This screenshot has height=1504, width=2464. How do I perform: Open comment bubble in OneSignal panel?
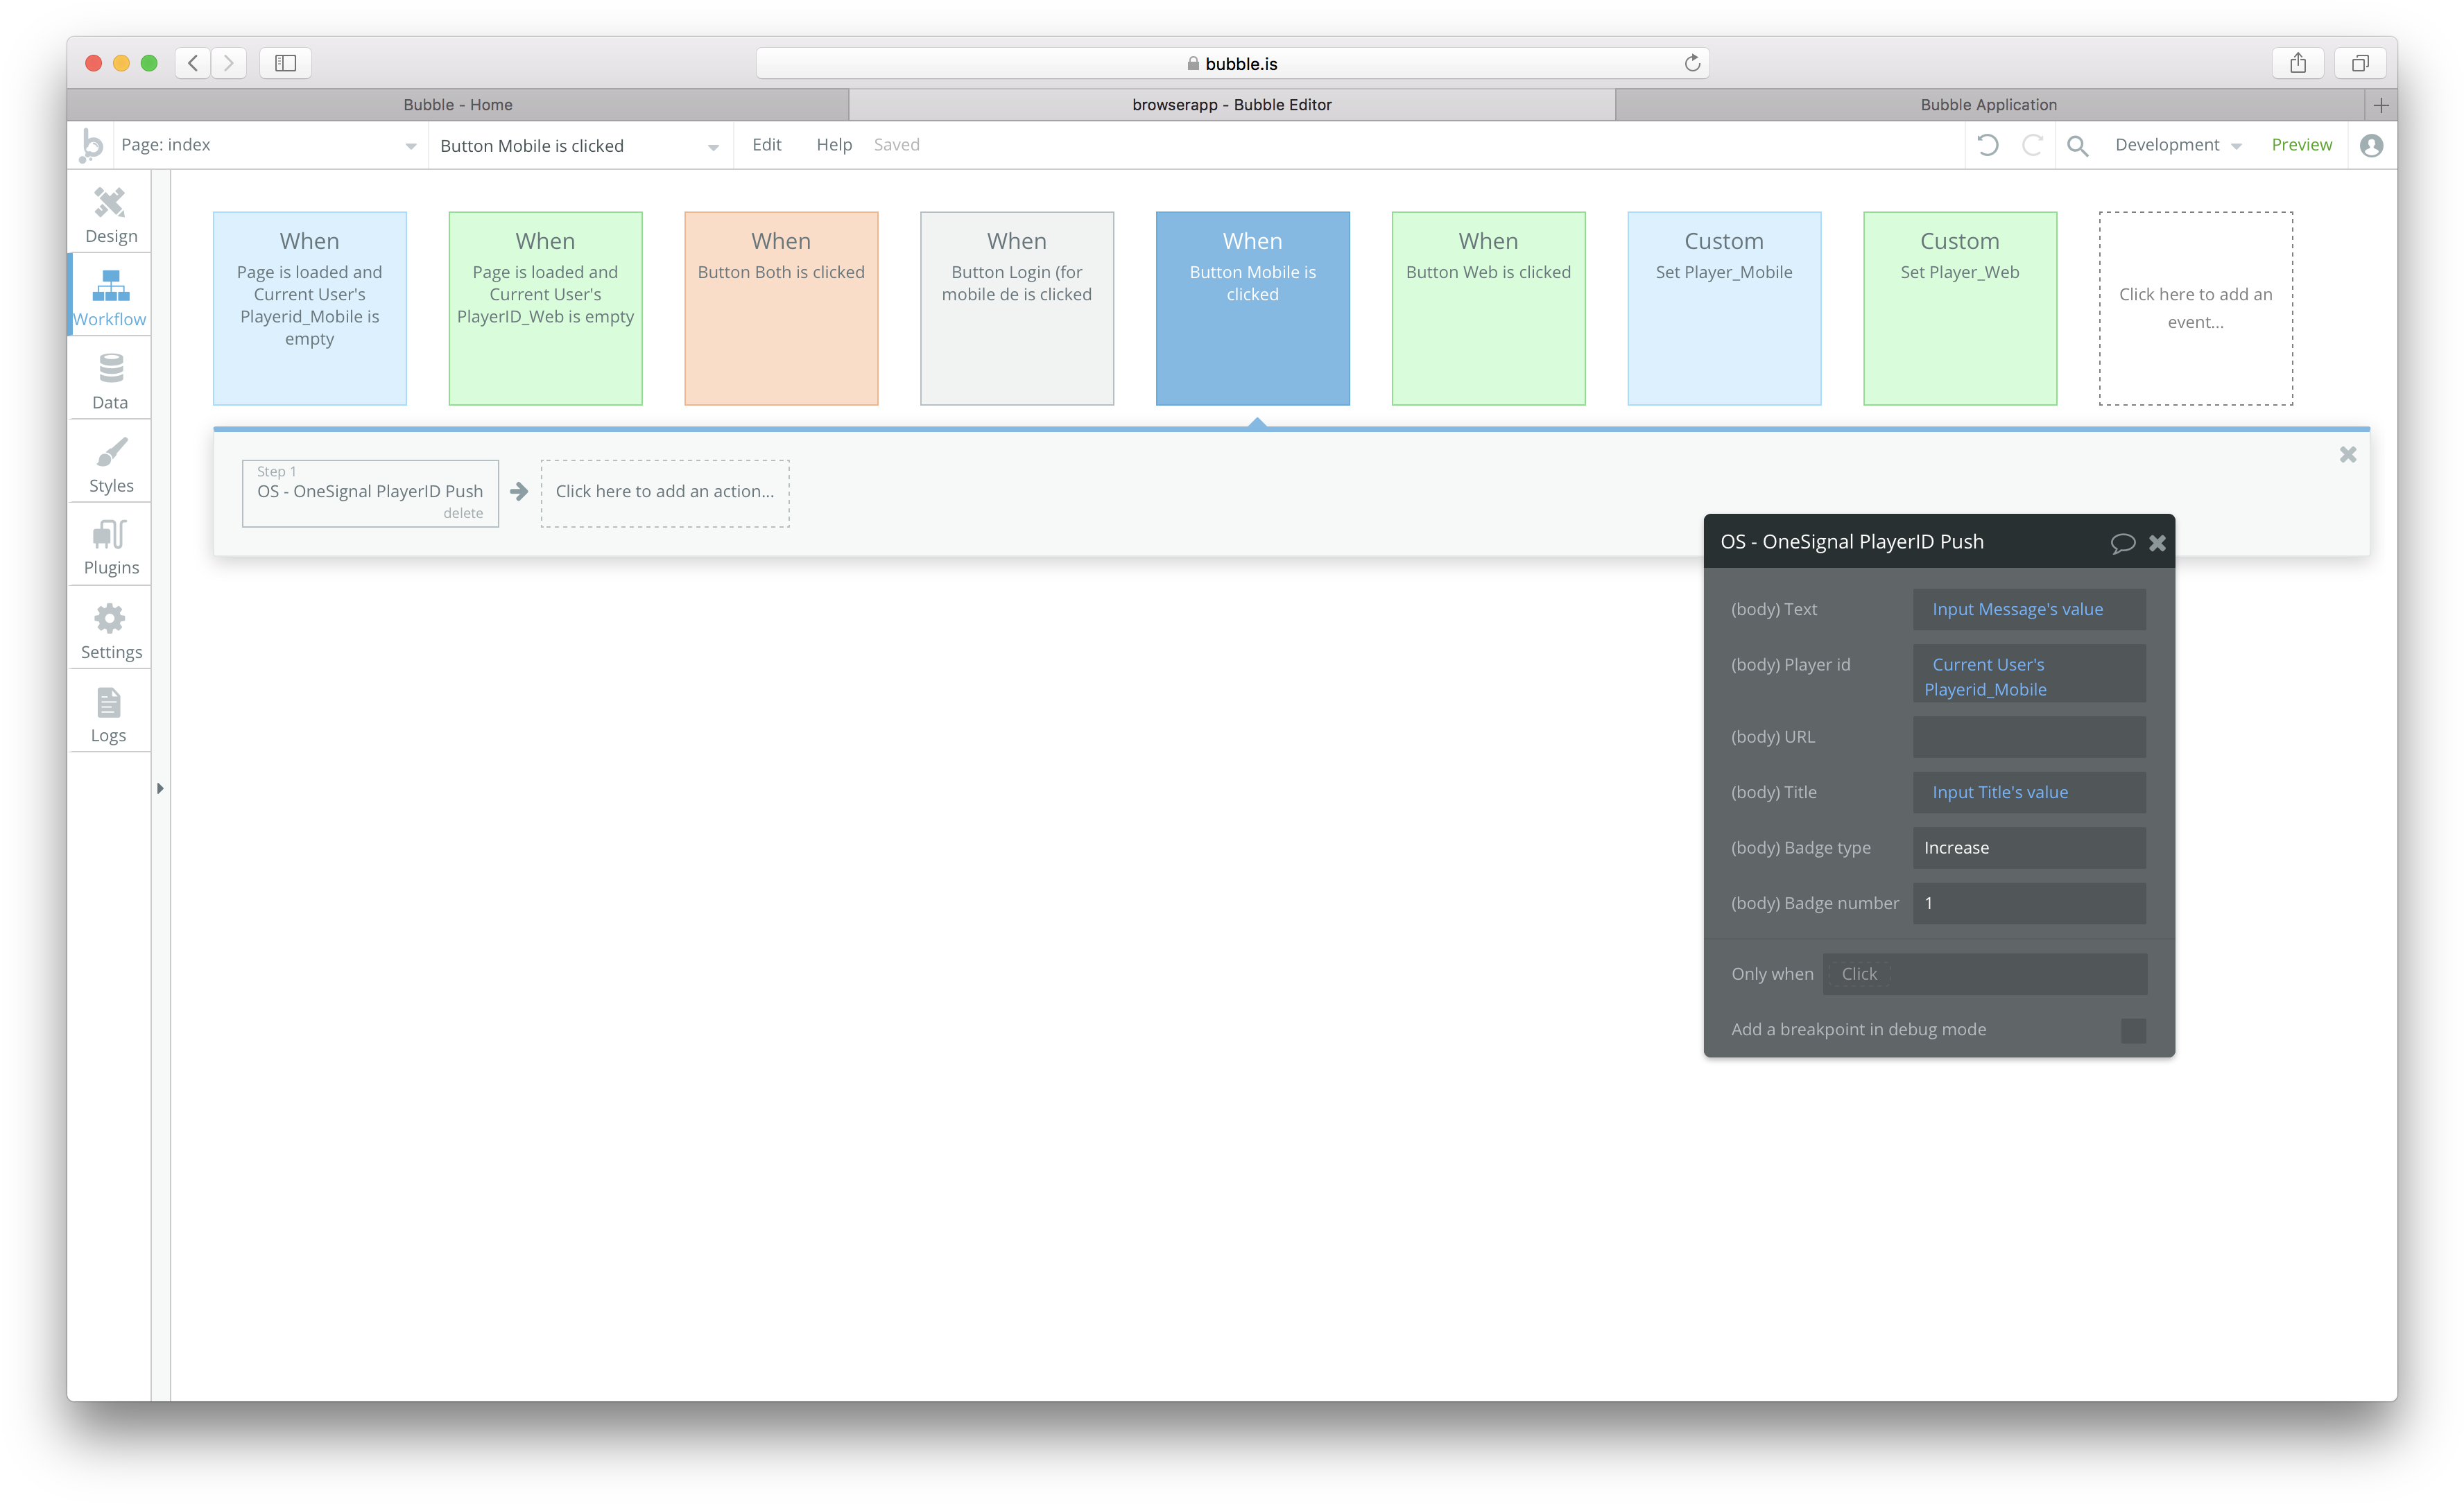2122,543
